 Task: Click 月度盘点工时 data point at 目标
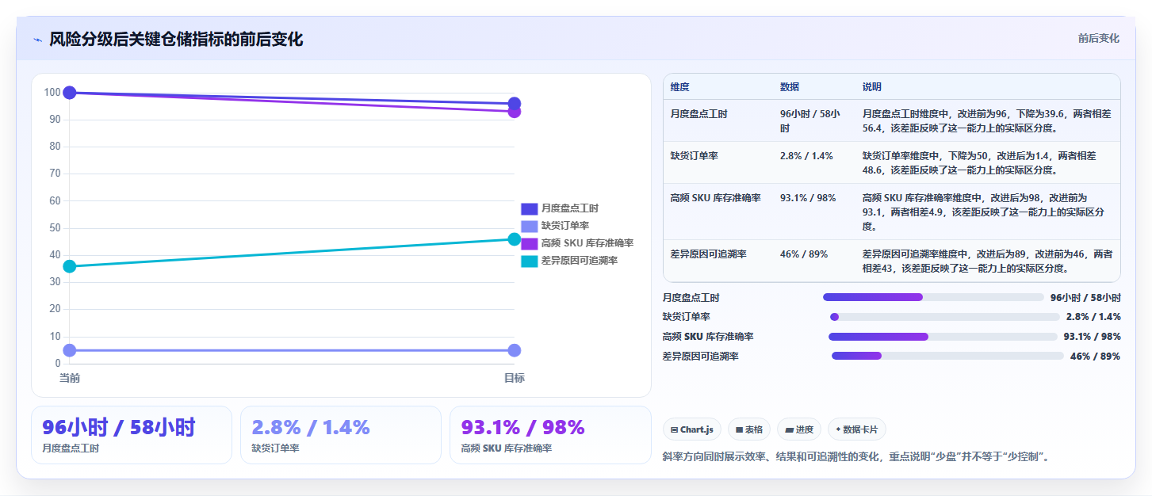(515, 104)
